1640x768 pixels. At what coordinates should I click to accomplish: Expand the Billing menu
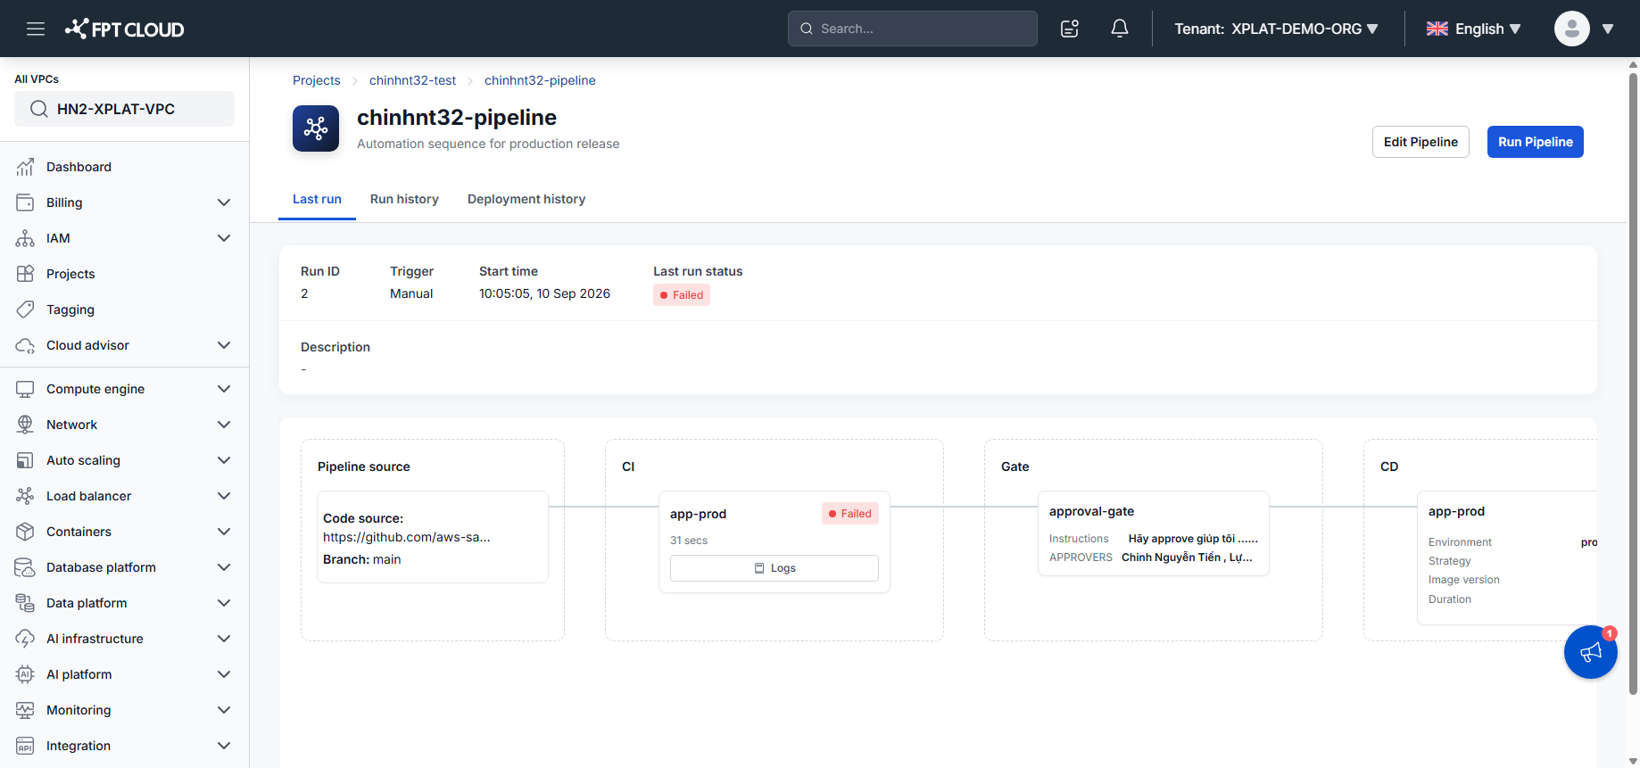click(224, 202)
